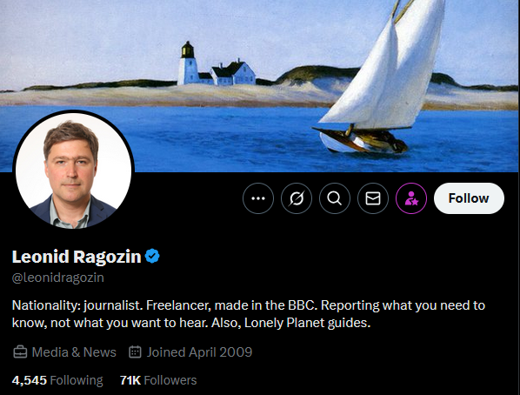The width and height of the screenshot is (520, 395).
Task: Click the @leonidragozin handle
Action: coord(58,278)
